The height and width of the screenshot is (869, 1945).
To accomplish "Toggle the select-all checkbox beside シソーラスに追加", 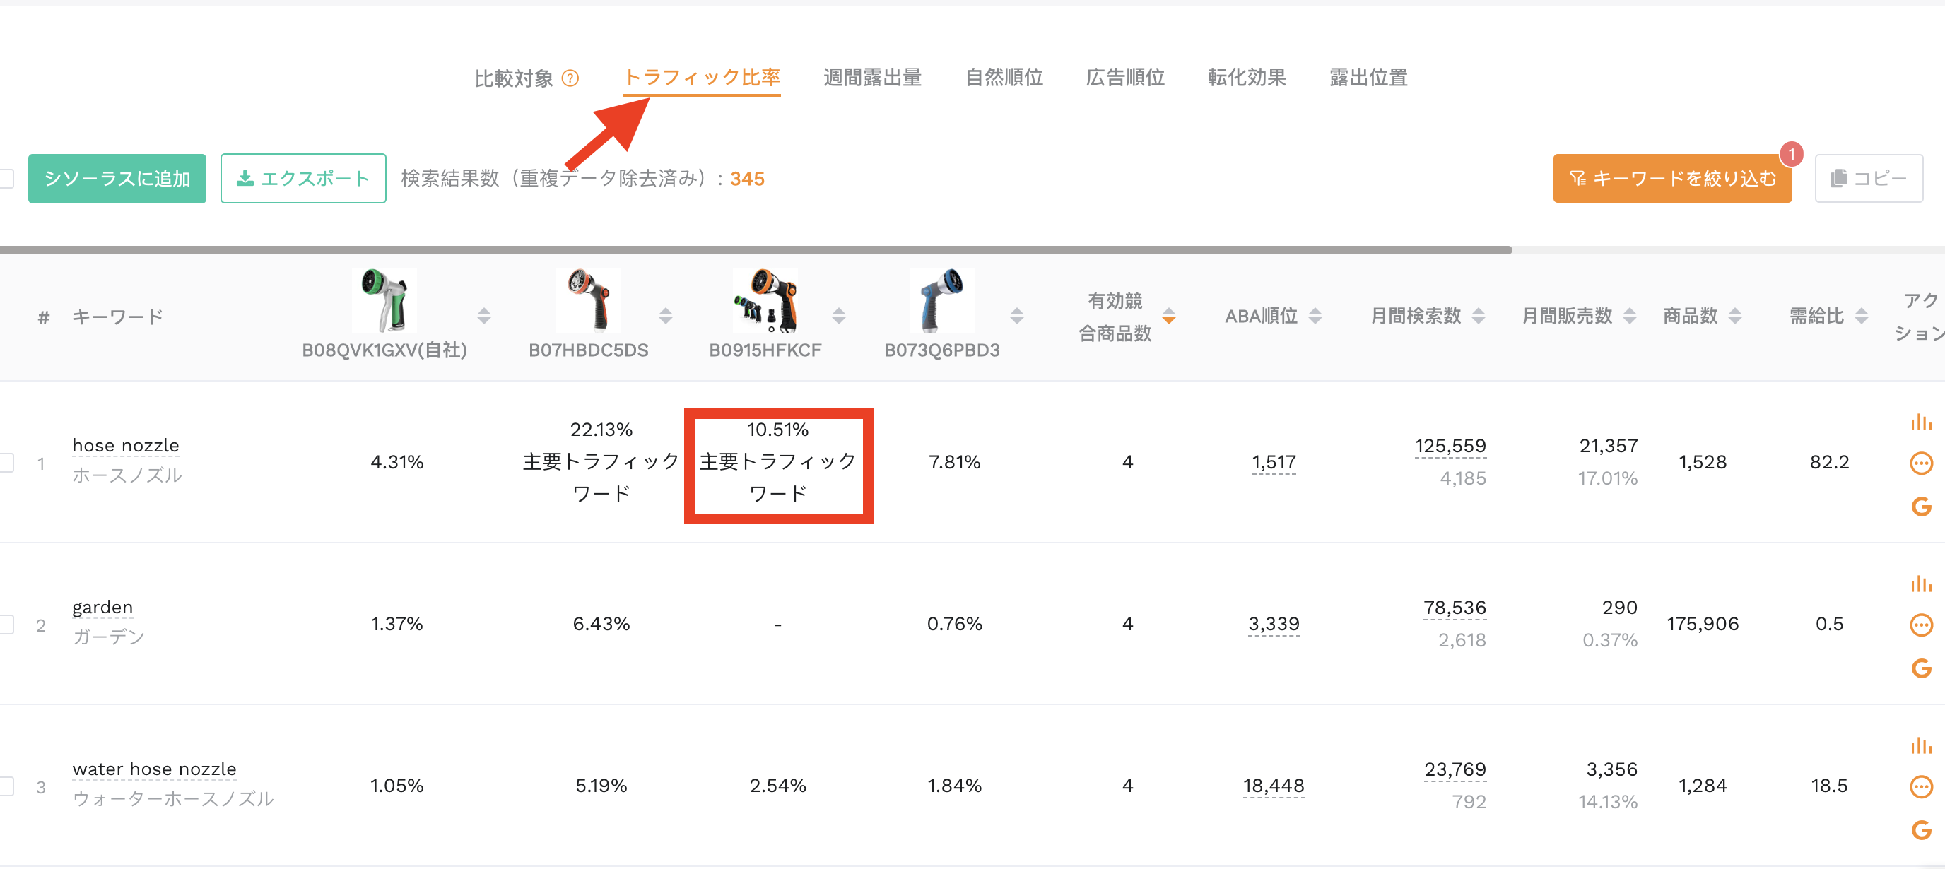I will pos(6,178).
